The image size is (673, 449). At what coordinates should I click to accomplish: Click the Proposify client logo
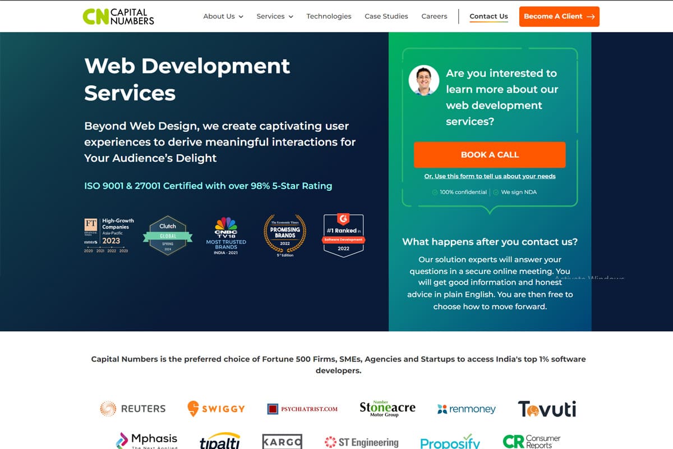[450, 442]
